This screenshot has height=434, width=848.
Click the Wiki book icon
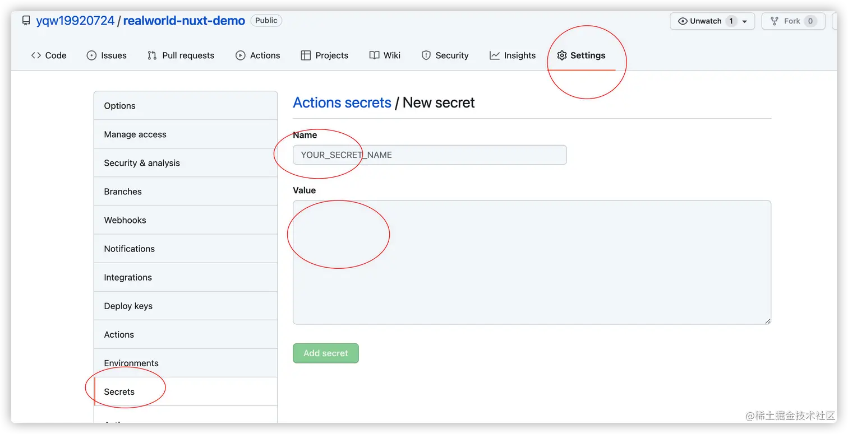374,55
